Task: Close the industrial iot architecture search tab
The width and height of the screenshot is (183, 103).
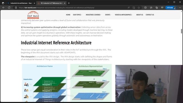Action: point(34,3)
